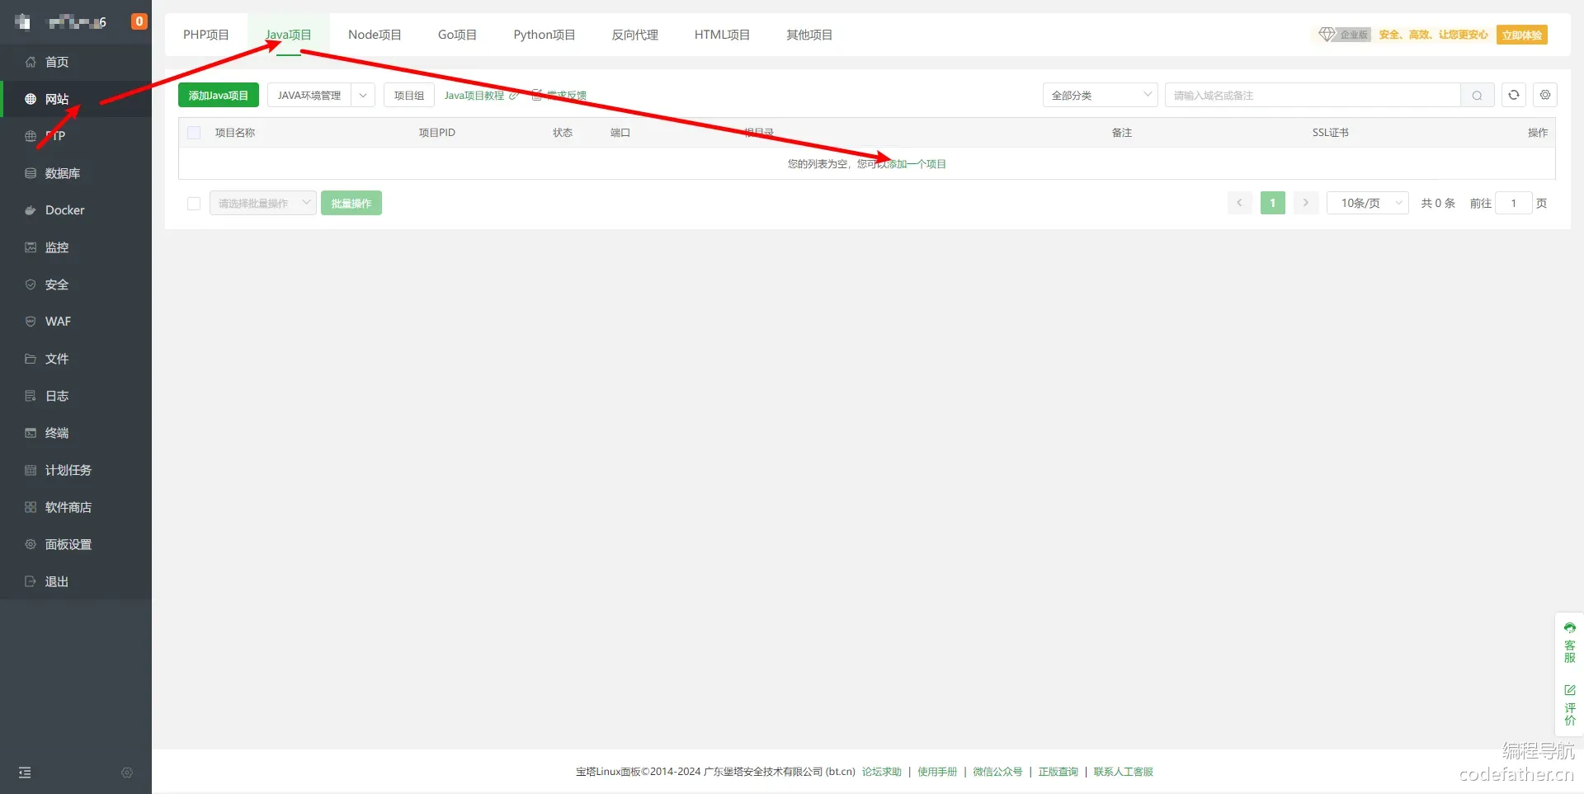Click the refresh list icon
This screenshot has height=794, width=1584.
point(1513,95)
